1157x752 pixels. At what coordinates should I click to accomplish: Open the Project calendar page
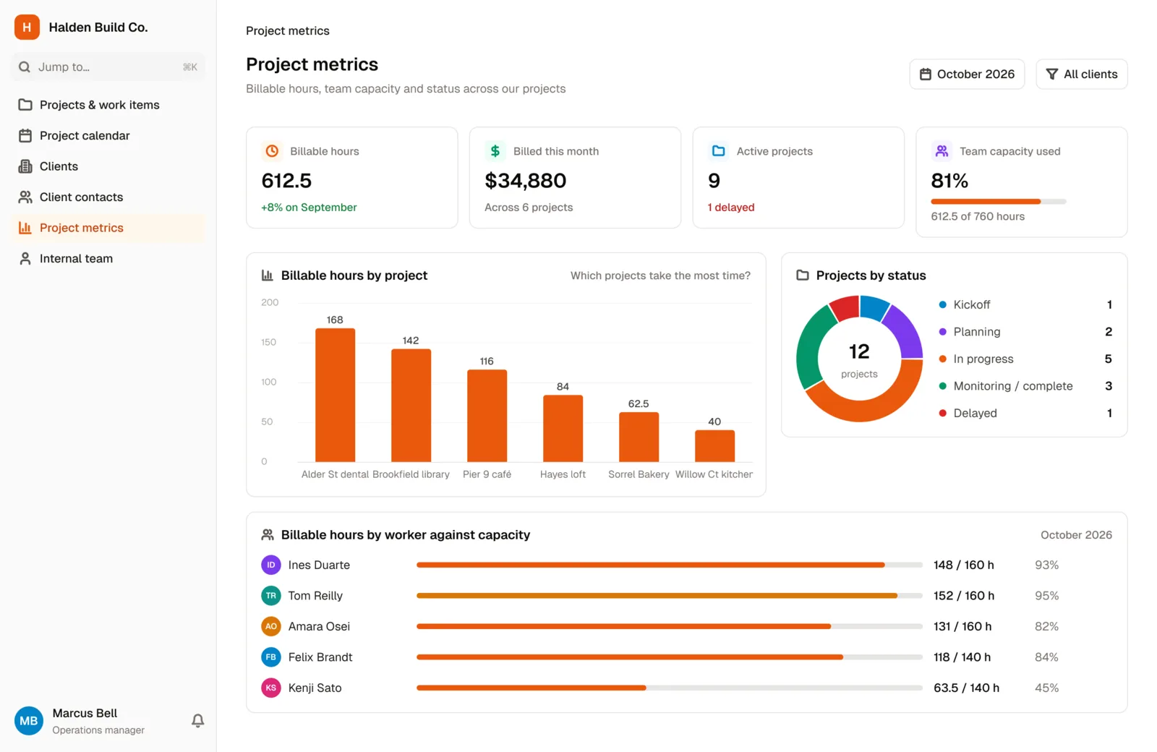[108, 135]
